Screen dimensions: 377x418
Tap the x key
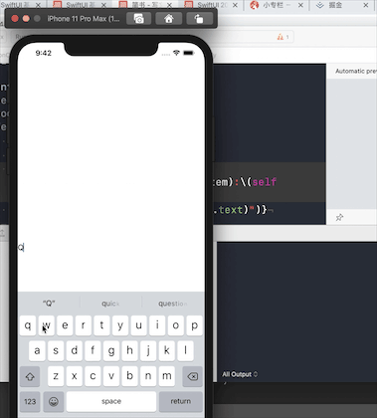[75, 376]
